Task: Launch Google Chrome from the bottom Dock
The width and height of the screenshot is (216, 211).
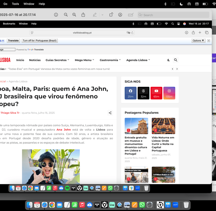Action: [x=52, y=205]
